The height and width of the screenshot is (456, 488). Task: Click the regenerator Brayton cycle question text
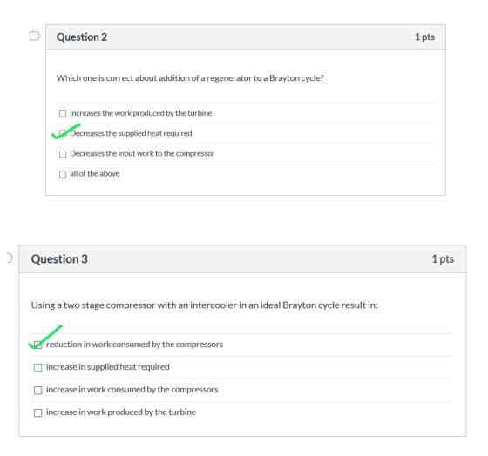tap(190, 78)
